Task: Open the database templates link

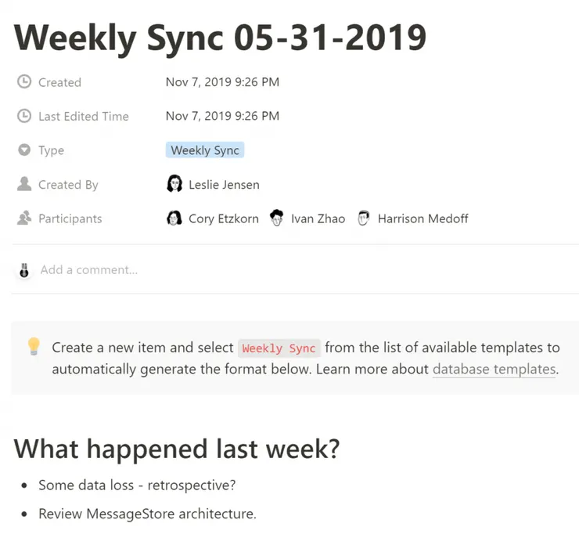Action: coord(494,369)
